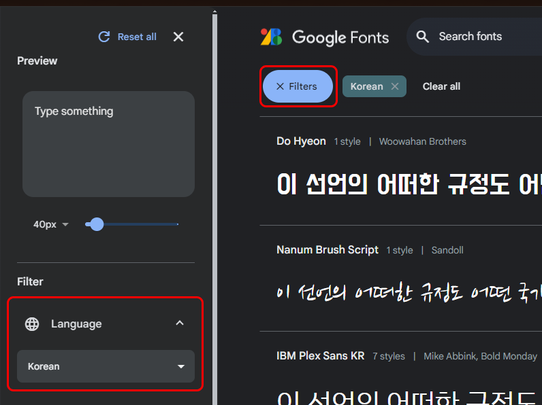Click the 7 styles label
The height and width of the screenshot is (405, 542).
pos(389,356)
